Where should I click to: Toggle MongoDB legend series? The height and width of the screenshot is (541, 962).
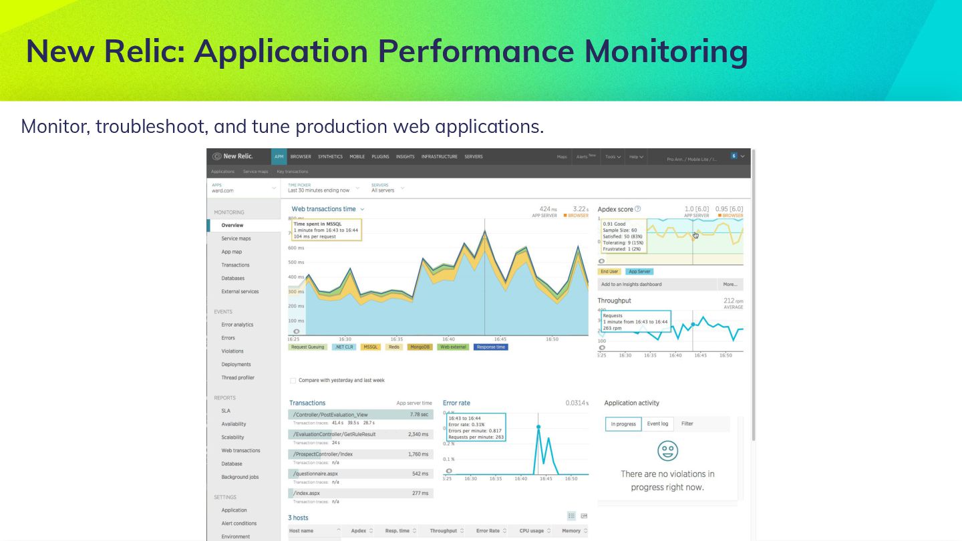[420, 347]
